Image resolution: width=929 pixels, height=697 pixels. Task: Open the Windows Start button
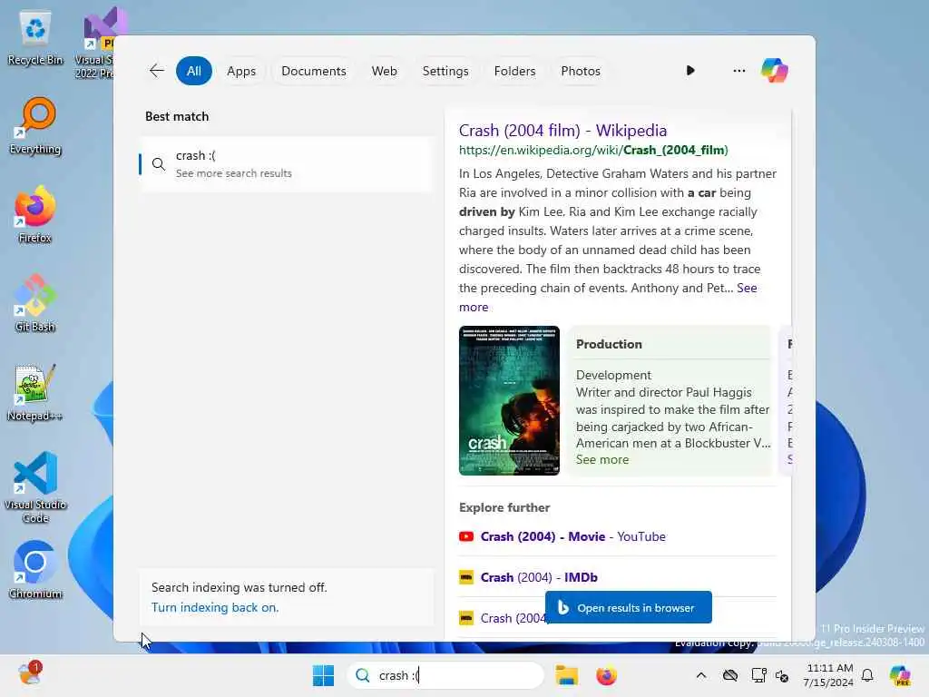click(323, 675)
